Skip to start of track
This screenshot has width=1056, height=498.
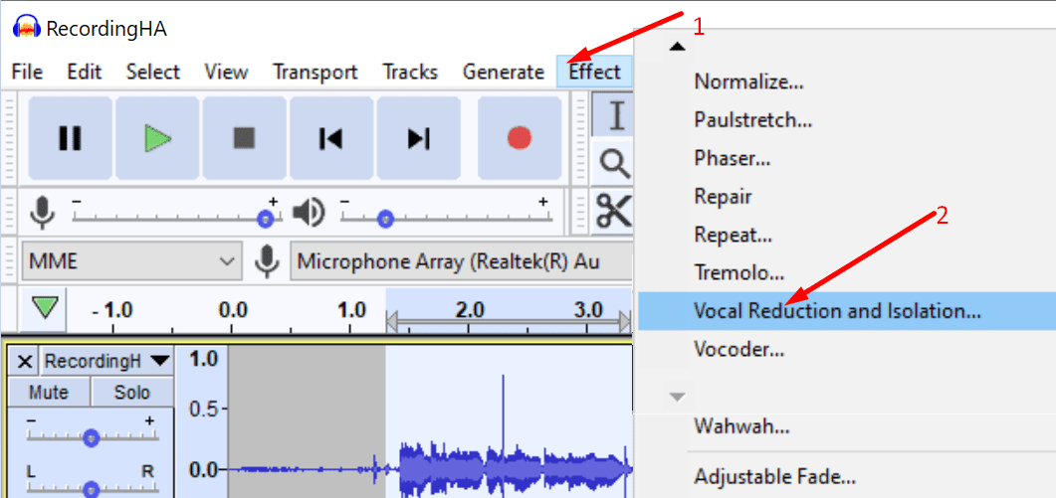(331, 138)
